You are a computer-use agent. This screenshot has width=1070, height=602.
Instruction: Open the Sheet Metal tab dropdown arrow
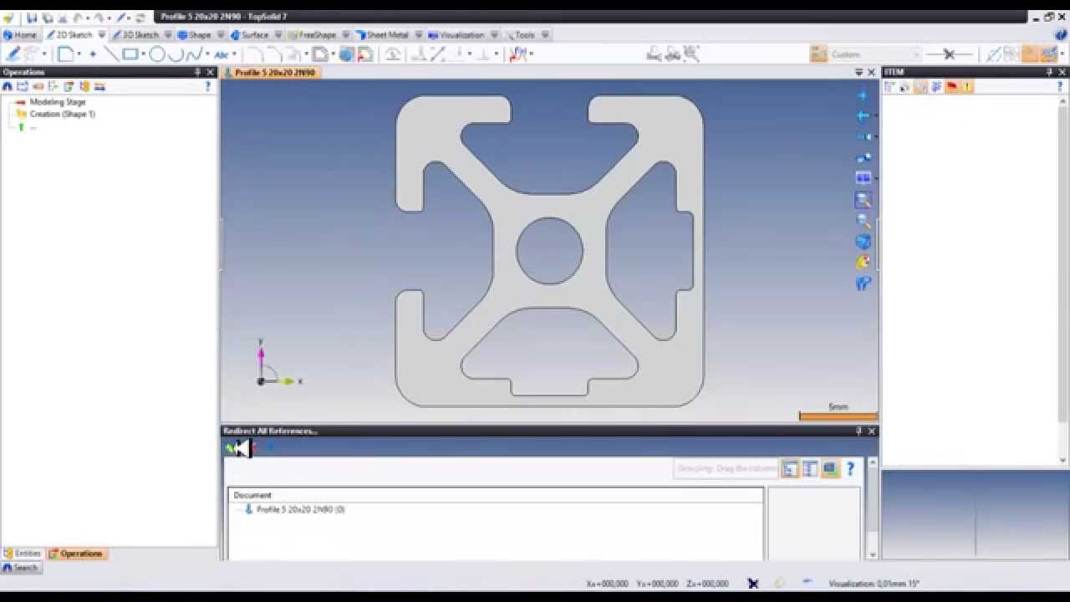click(x=418, y=35)
